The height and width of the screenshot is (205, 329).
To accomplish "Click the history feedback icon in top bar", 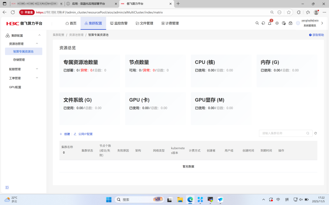I will click(x=263, y=23).
